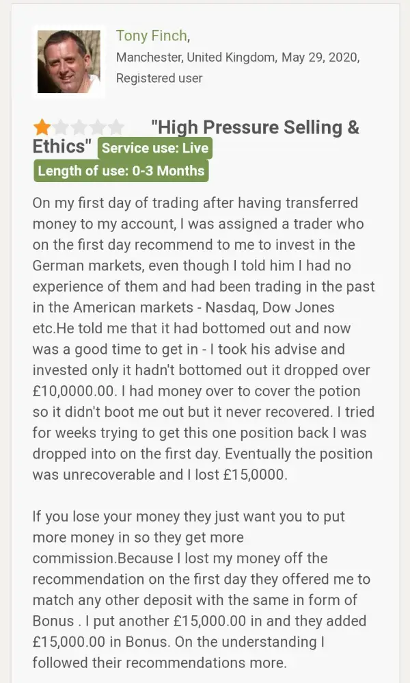Click the last fifth rating star
The height and width of the screenshot is (683, 410).
[116, 127]
